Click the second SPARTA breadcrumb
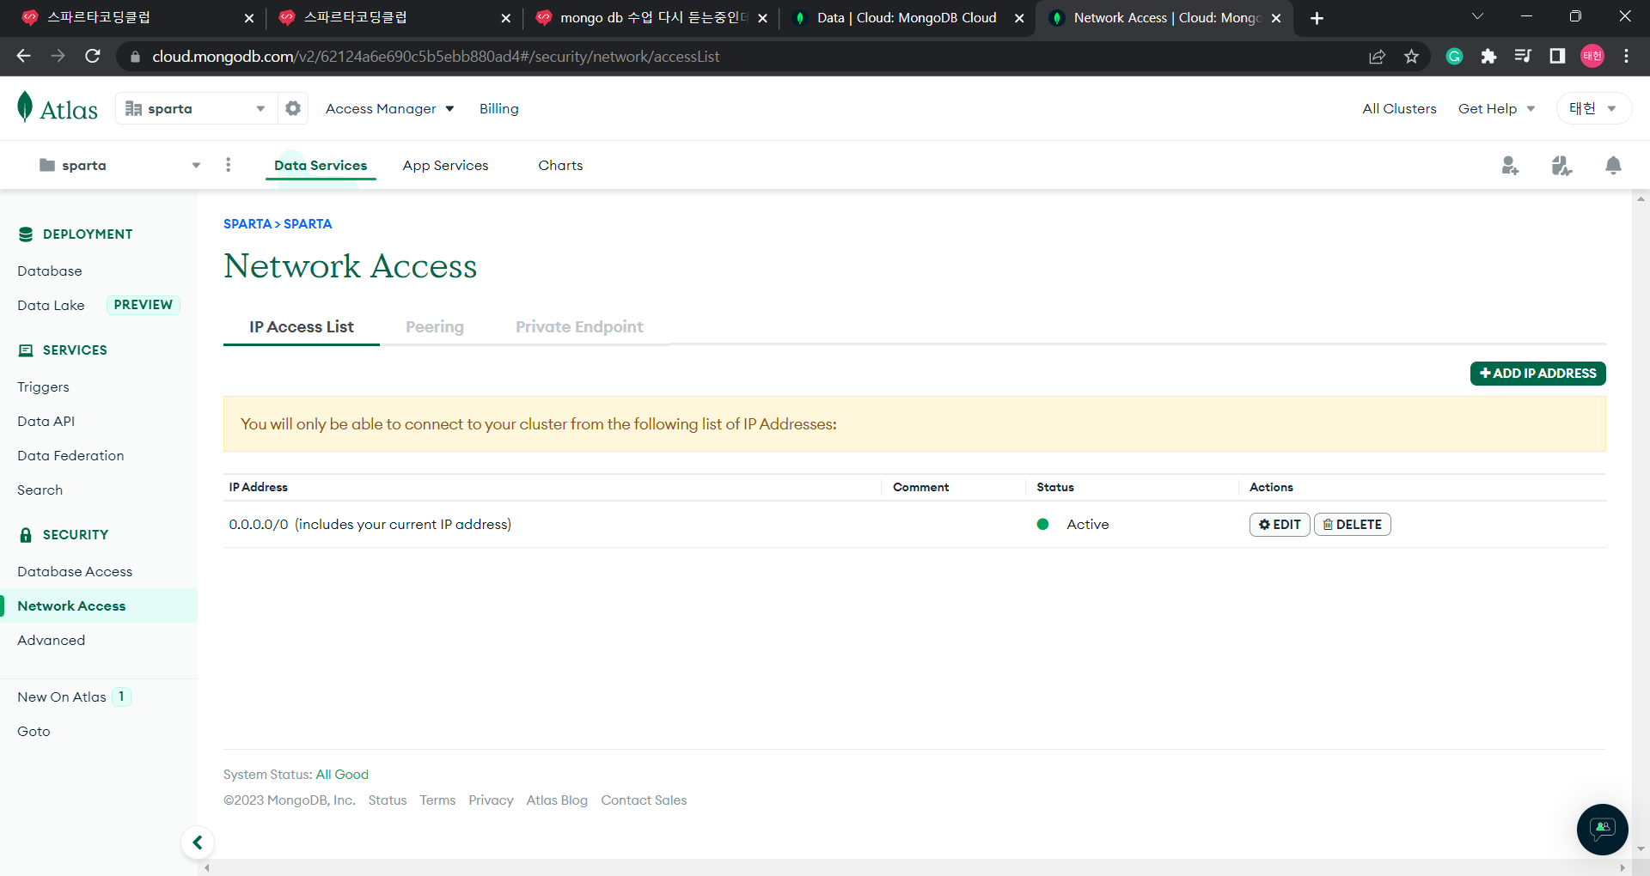1650x876 pixels. (x=308, y=223)
